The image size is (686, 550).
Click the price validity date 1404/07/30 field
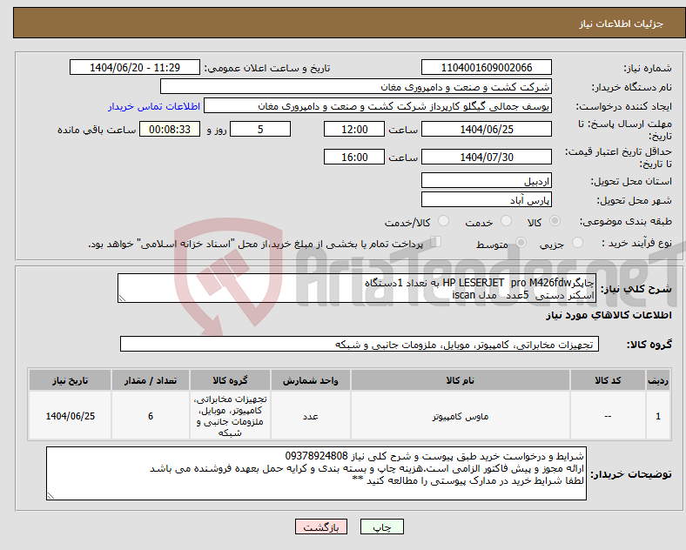pyautogui.click(x=486, y=157)
